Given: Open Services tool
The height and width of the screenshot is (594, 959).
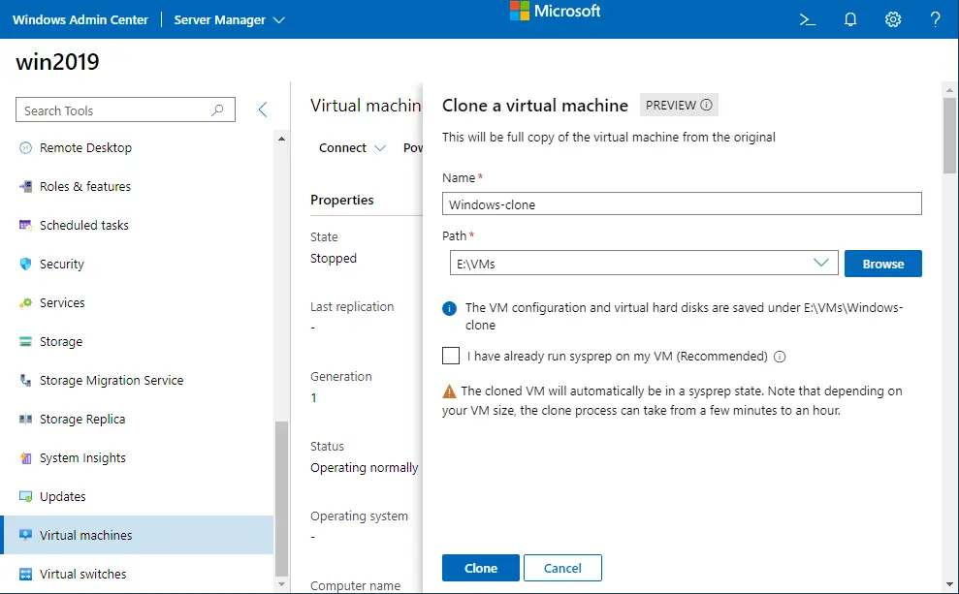Looking at the screenshot, I should click(138, 302).
